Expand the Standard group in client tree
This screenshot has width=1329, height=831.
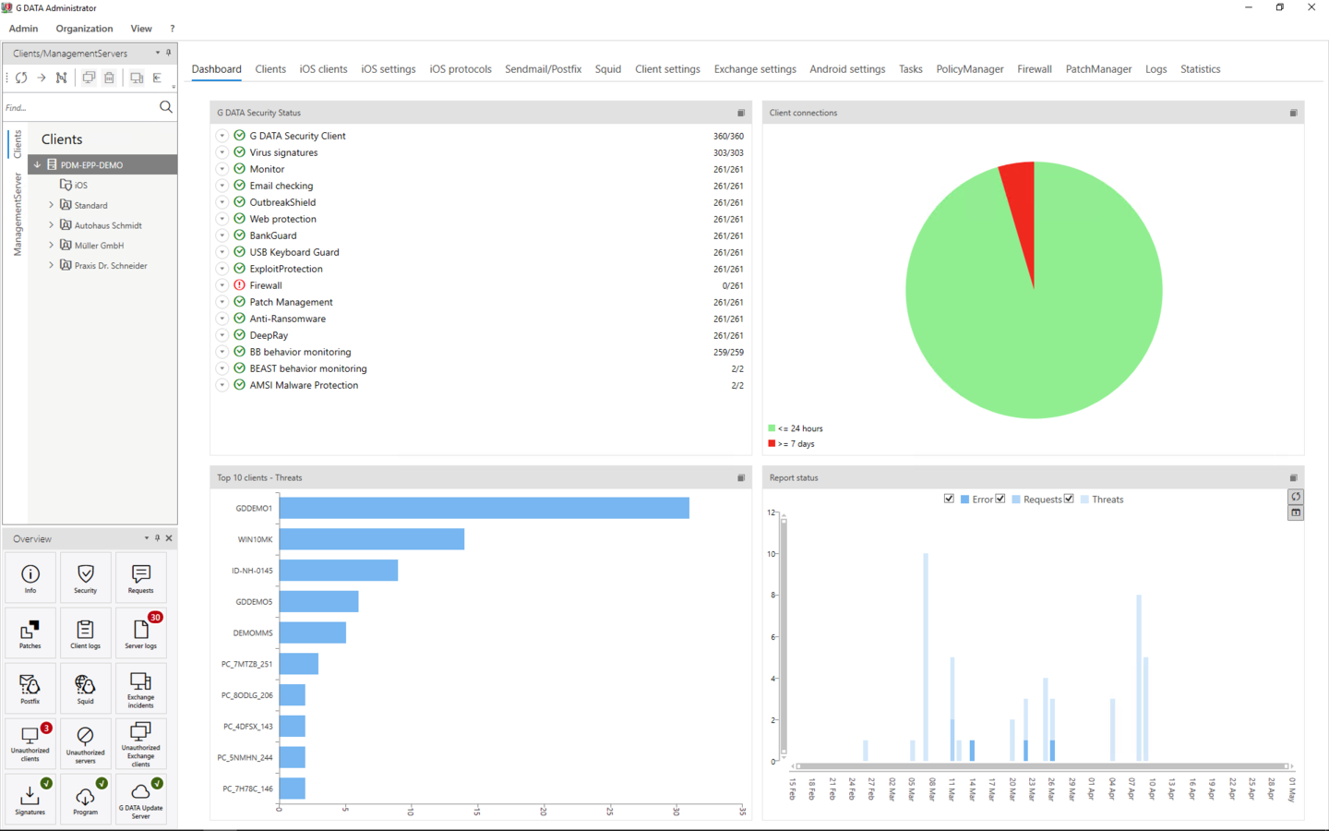51,205
